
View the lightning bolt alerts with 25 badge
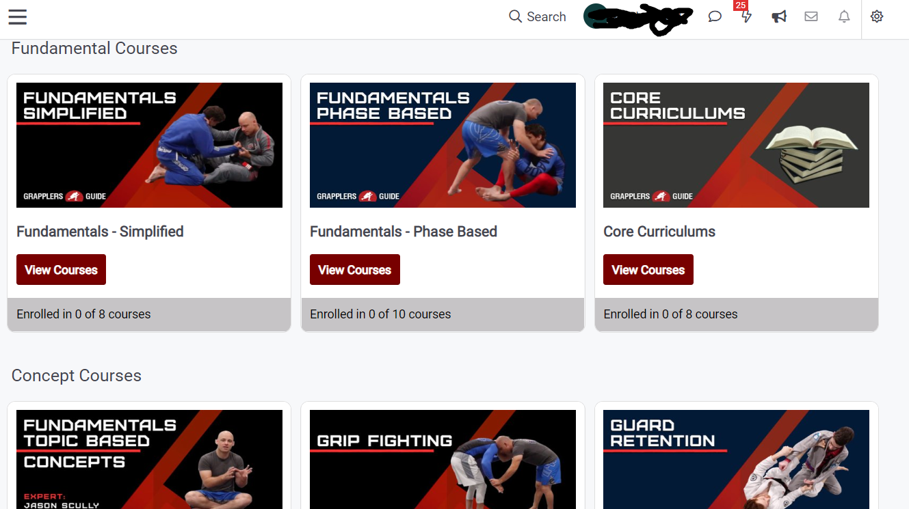[x=746, y=16]
